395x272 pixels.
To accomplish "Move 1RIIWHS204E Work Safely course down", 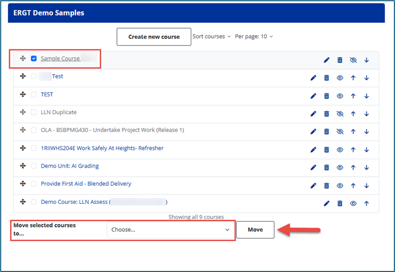I will point(367,150).
